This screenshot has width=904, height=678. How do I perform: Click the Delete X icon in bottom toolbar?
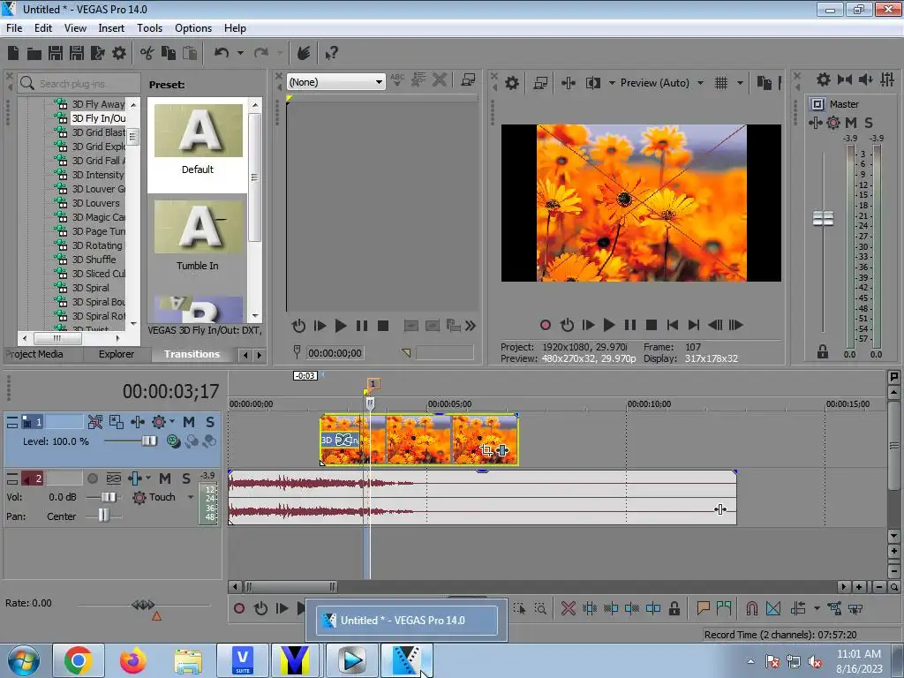click(569, 608)
